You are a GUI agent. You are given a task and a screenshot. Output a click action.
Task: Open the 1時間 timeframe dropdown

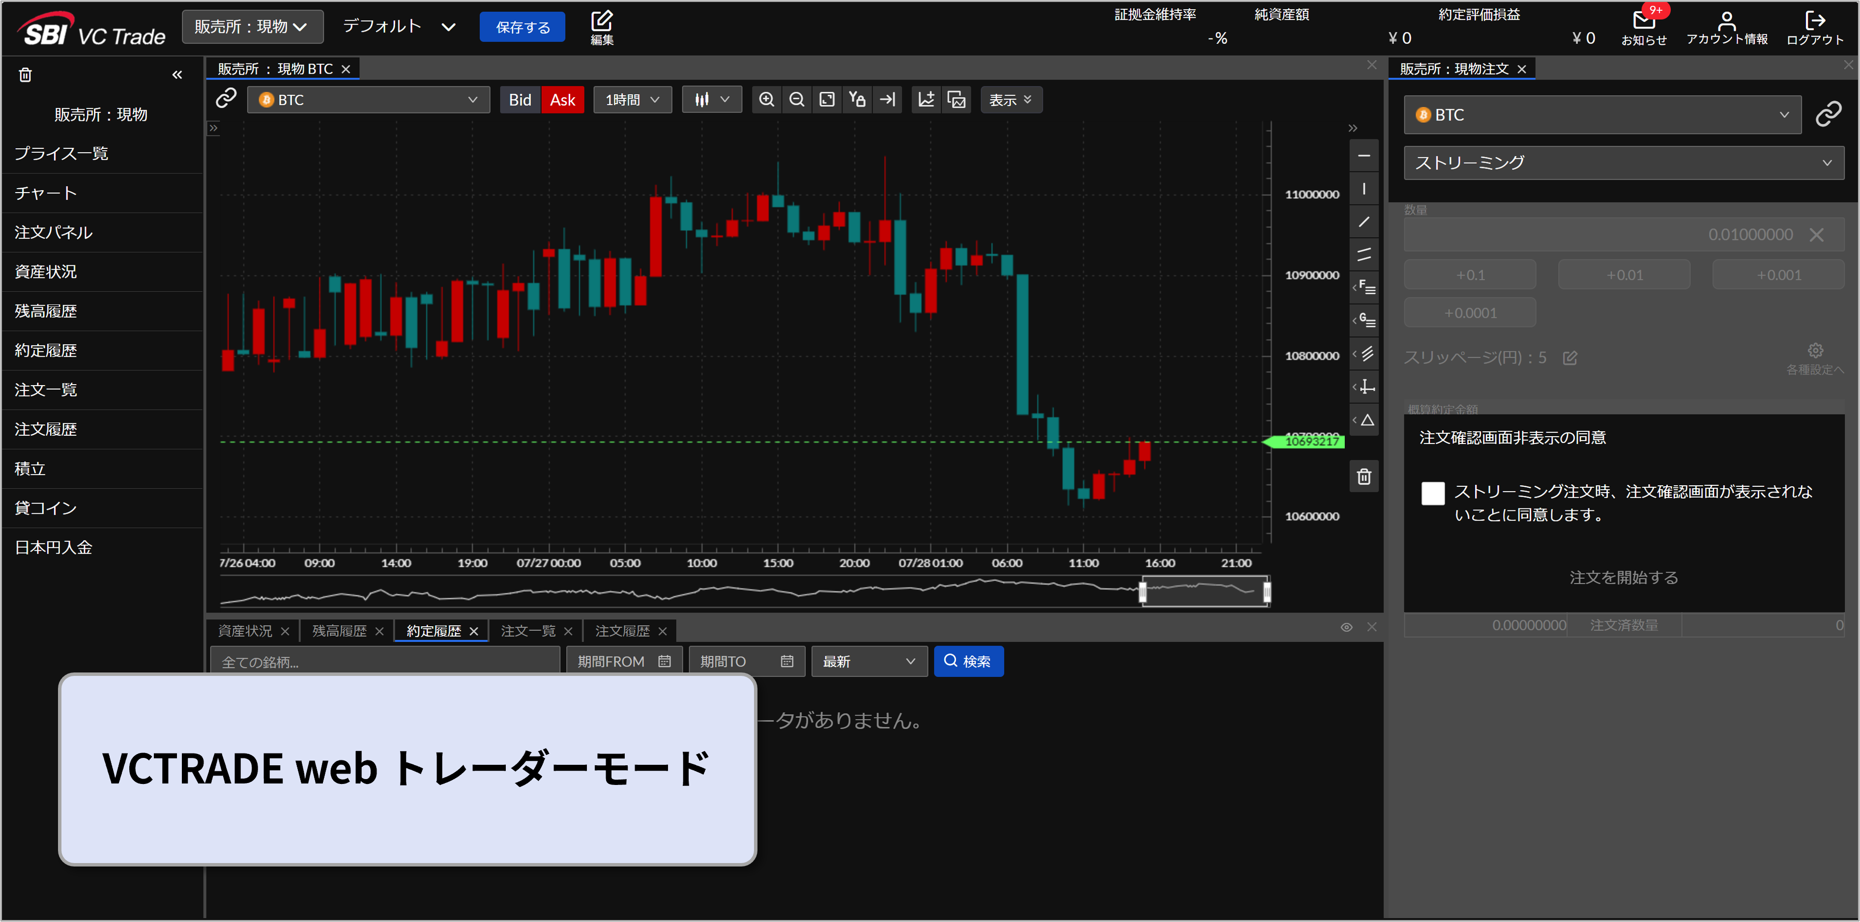pos(633,100)
